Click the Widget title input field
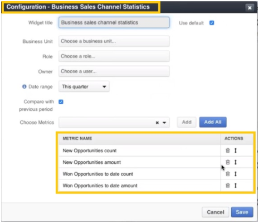This screenshot has width=259, height=223. point(114,22)
